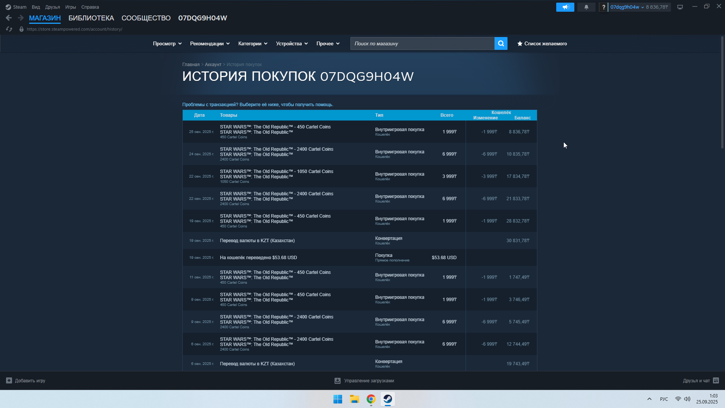Click the wishlist star icon
The width and height of the screenshot is (725, 408).
(520, 43)
